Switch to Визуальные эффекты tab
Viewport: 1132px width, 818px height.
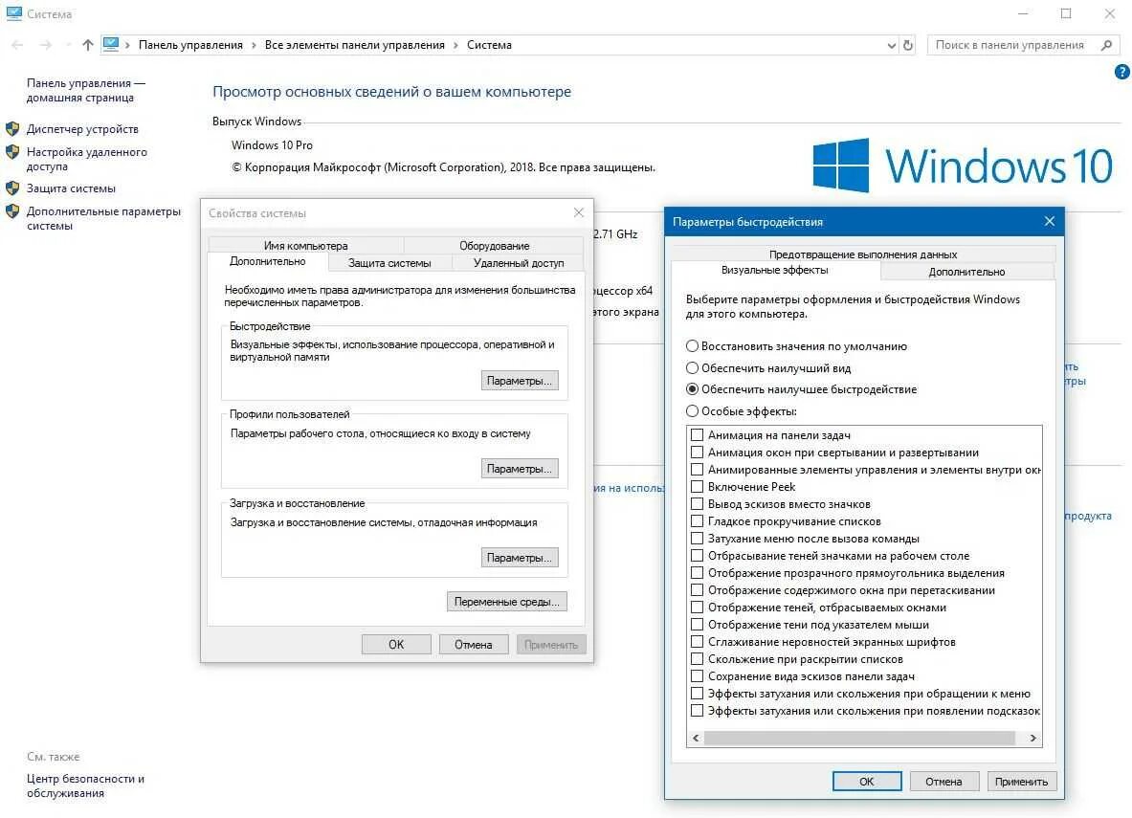click(x=775, y=270)
